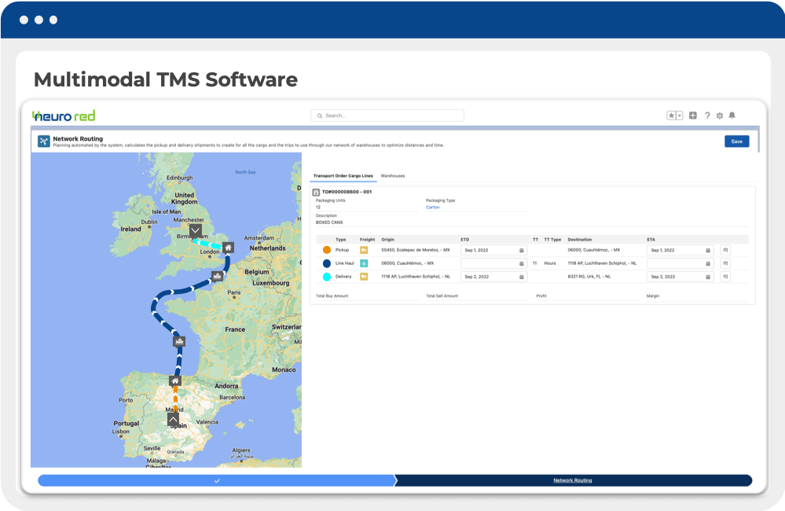Click the blue Save button
The height and width of the screenshot is (511, 785).
pyautogui.click(x=736, y=142)
